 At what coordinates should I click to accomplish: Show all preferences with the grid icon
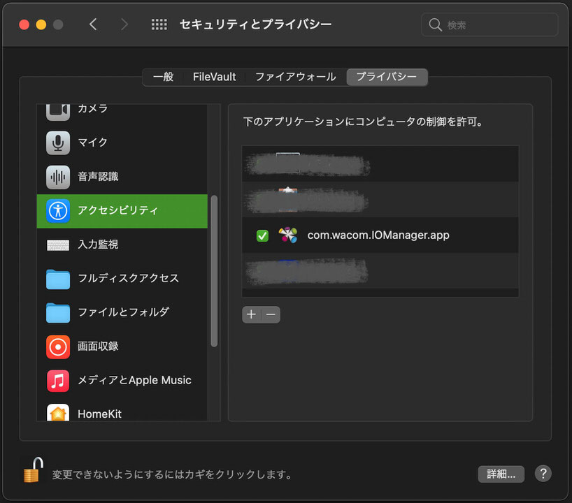pos(159,24)
